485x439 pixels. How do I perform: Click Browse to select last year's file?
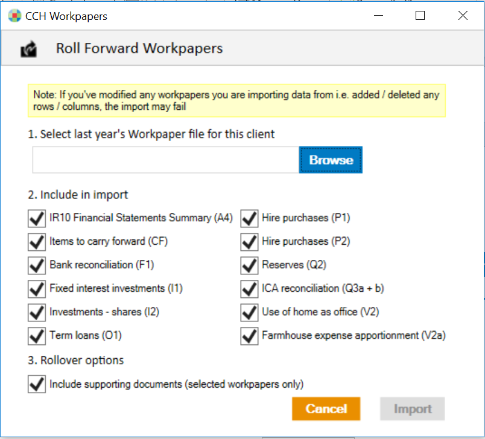[x=331, y=159]
